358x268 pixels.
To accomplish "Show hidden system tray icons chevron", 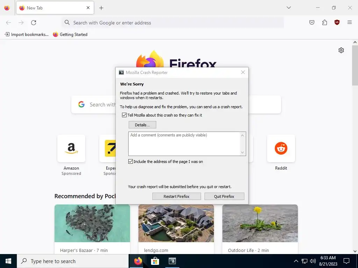I will click(x=296, y=261).
